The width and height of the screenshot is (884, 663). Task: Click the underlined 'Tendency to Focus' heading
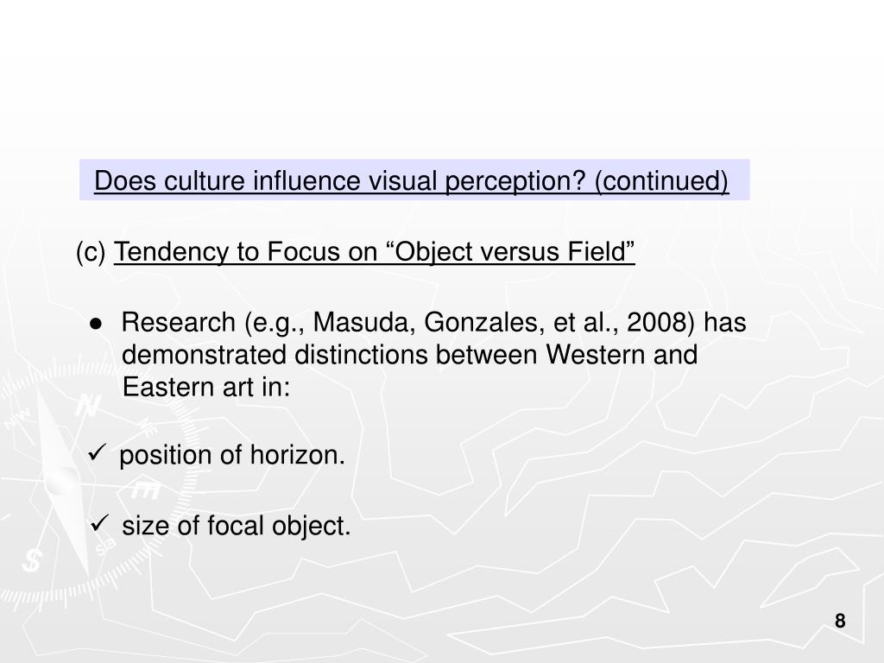coord(375,252)
